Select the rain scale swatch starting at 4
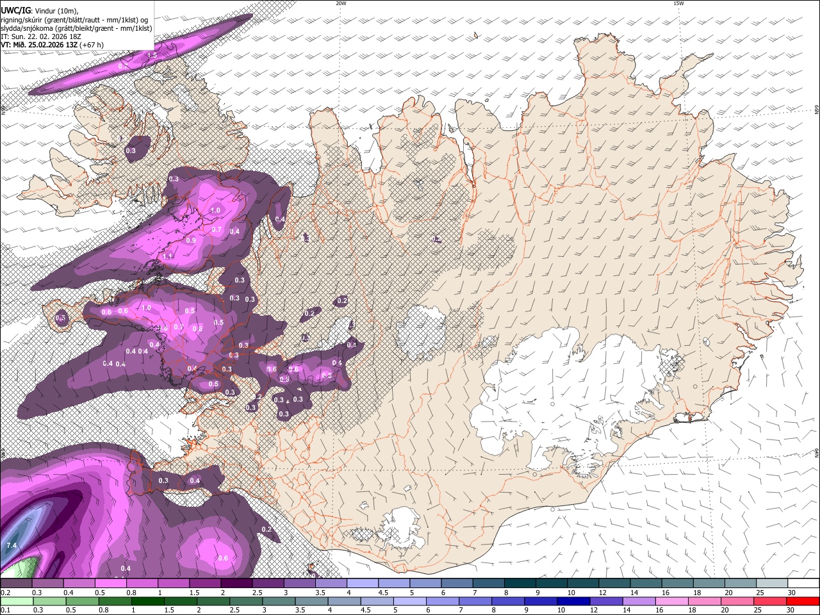The height and width of the screenshot is (615, 820). (345, 602)
